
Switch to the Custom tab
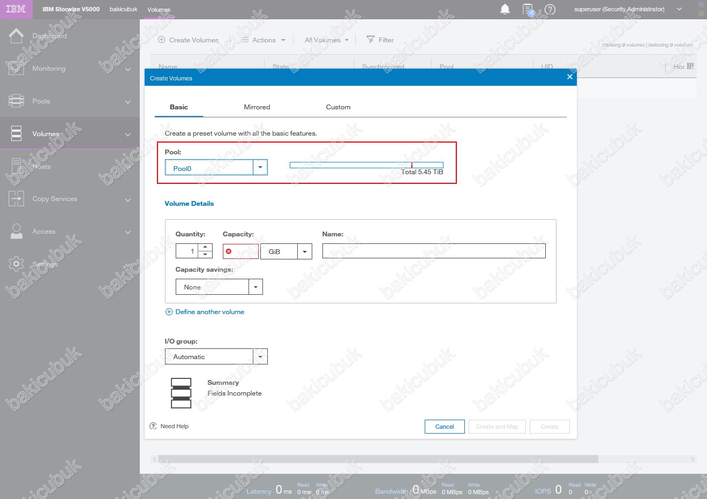(338, 107)
